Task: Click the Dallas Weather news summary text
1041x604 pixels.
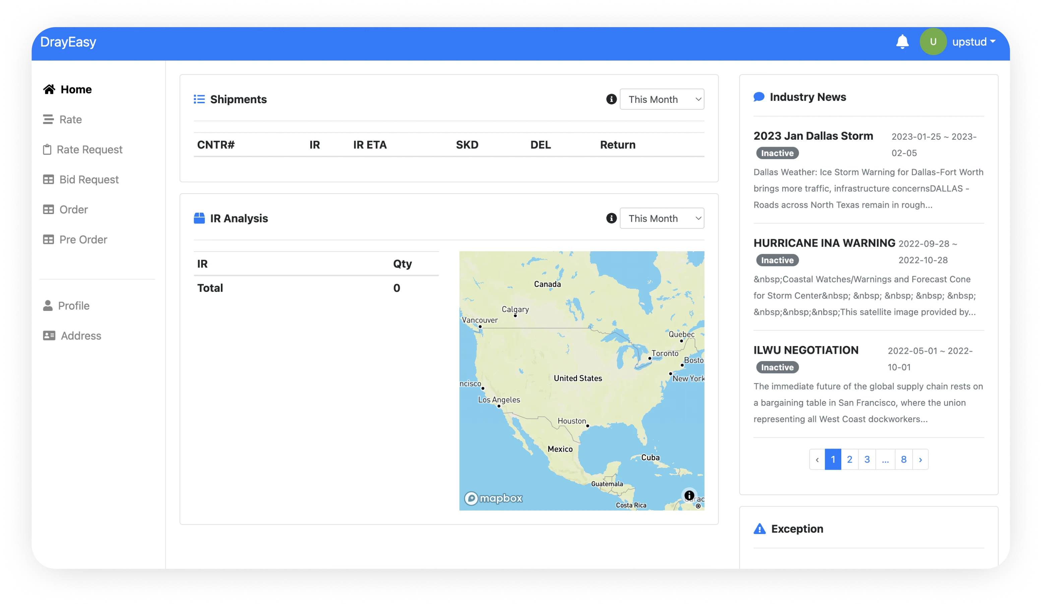Action: pos(868,188)
